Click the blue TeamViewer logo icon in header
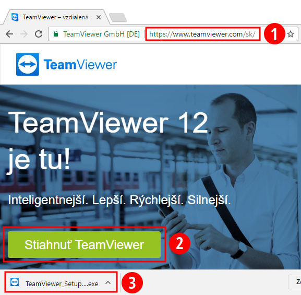The height and width of the screenshot is (295, 301). tap(28, 64)
